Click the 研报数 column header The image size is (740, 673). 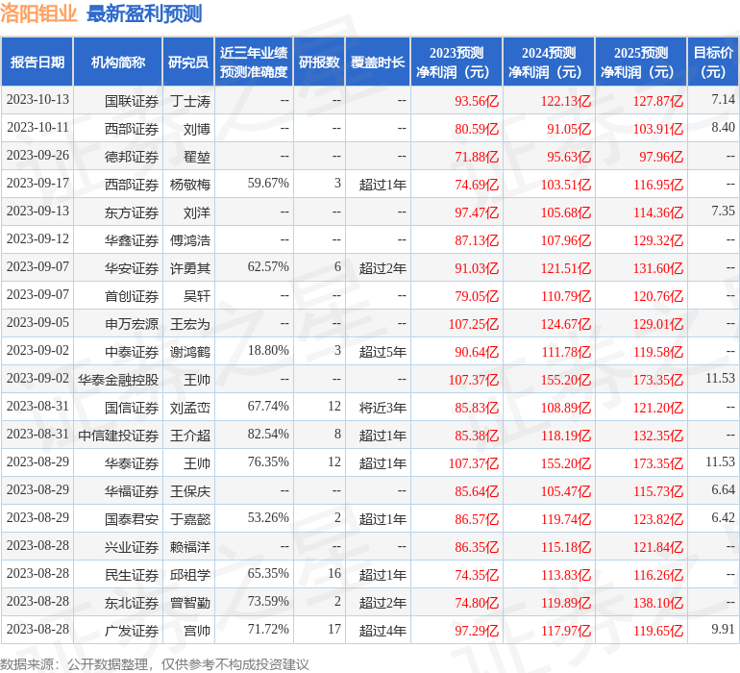click(x=319, y=62)
